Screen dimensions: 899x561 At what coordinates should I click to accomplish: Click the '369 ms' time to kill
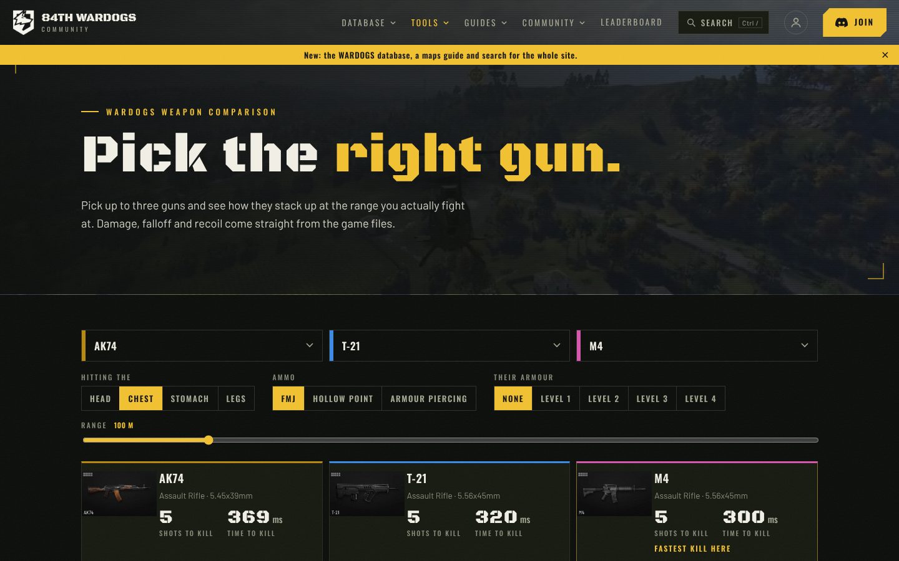(255, 517)
